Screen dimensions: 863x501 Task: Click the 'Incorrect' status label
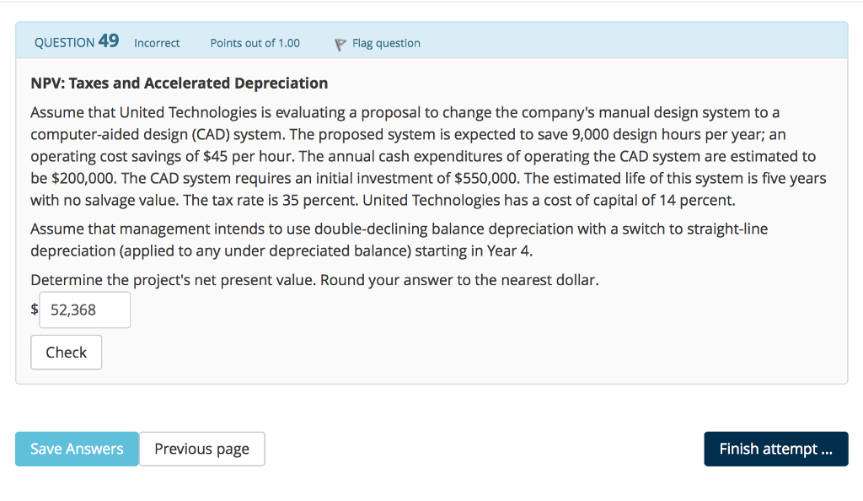click(x=157, y=44)
